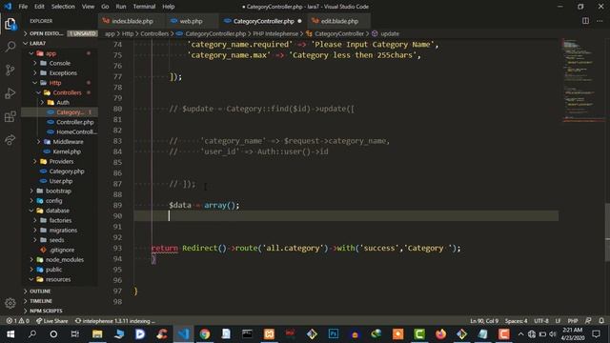Viewport: 610px width, 343px height.
Task: Expand the bootstrap folder
Action: [x=58, y=191]
